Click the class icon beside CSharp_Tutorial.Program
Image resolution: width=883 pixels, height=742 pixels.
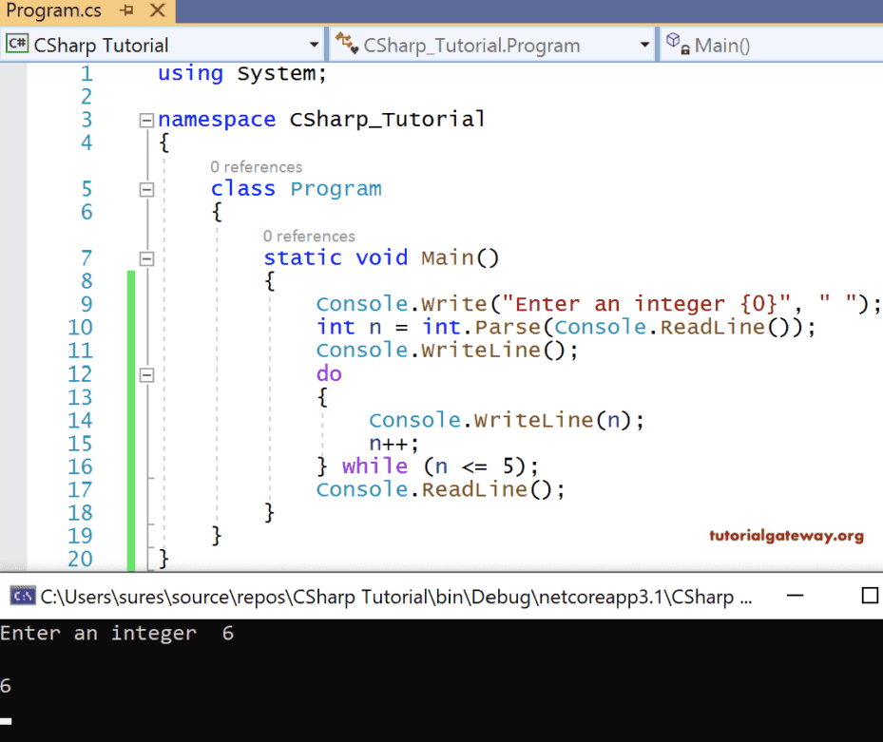coord(344,44)
